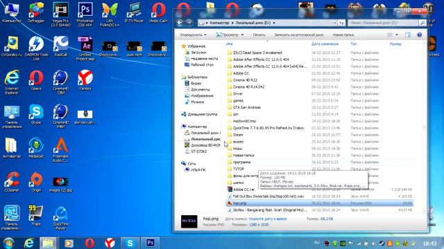This screenshot has width=444, height=249.
Task: Select the Cinema 4D R14.042 folder
Action: click(x=319, y=87)
